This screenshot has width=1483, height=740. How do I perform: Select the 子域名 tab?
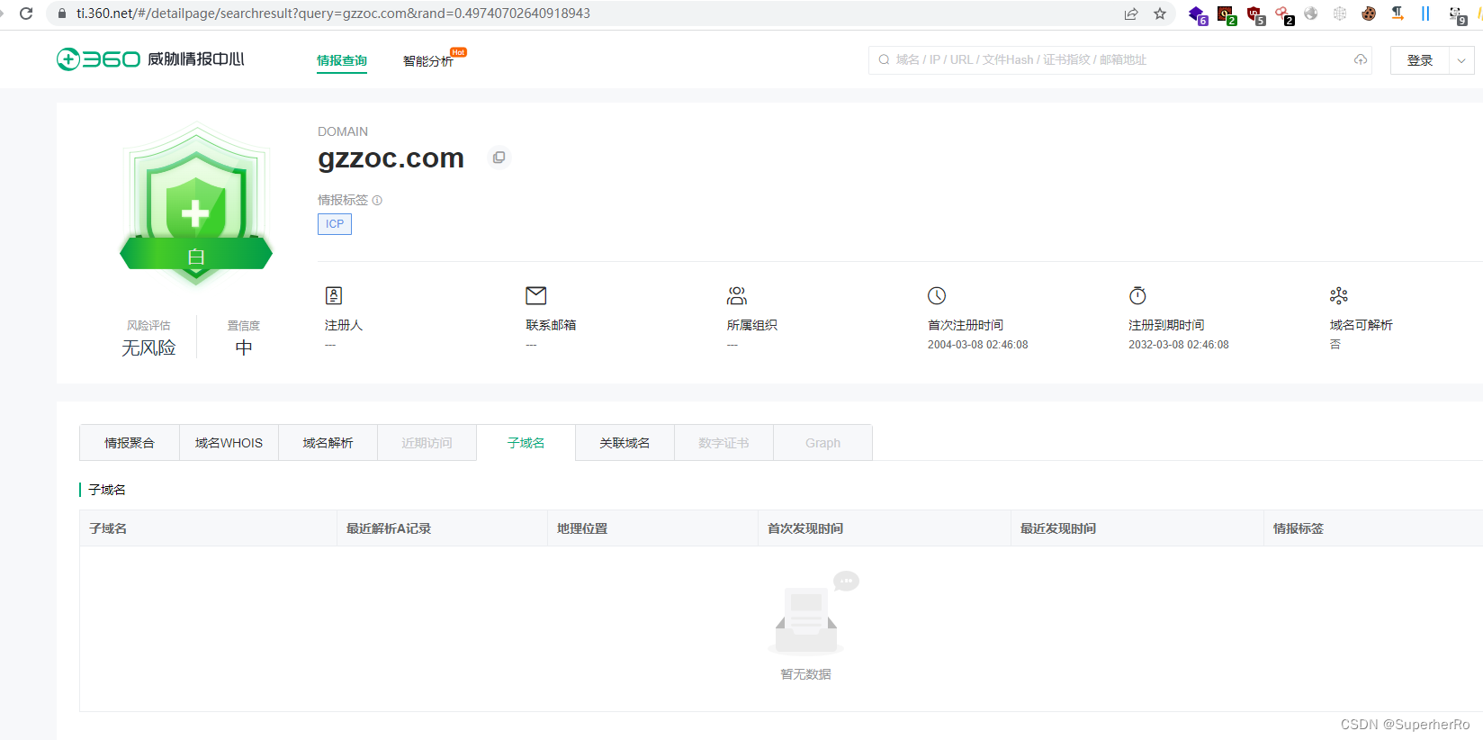(526, 443)
